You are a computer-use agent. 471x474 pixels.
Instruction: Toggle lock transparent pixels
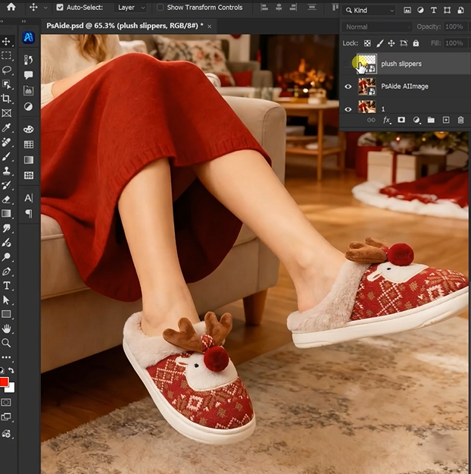click(367, 43)
